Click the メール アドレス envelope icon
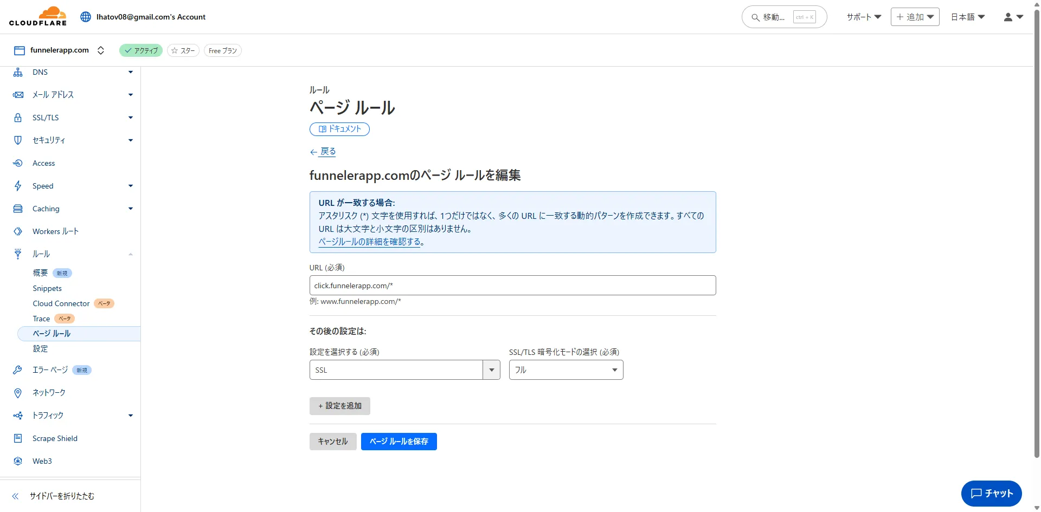 [18, 95]
